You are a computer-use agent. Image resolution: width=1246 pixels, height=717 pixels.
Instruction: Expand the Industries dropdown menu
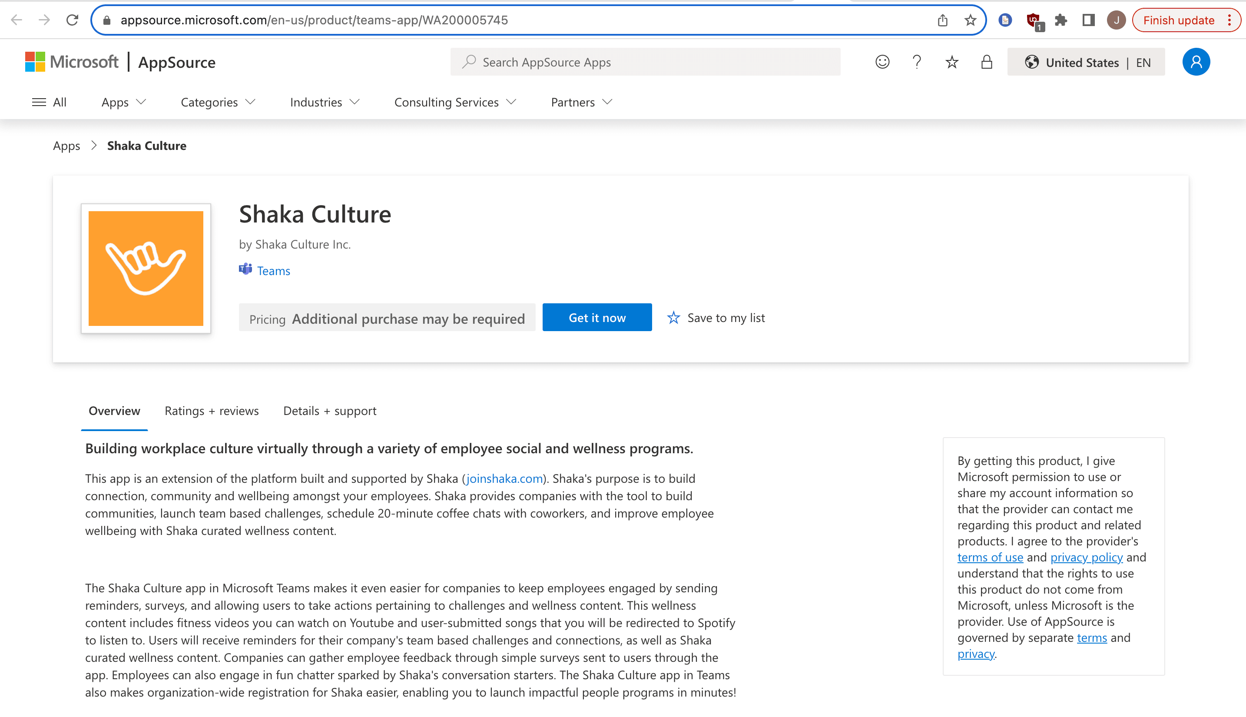(324, 102)
